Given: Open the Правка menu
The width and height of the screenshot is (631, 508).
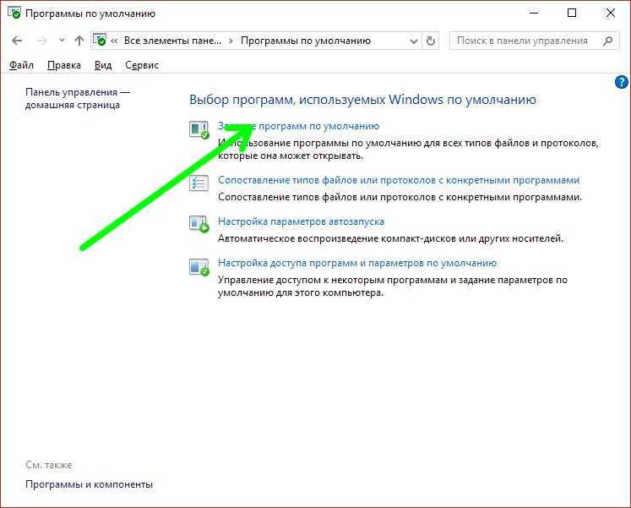Looking at the screenshot, I should [64, 65].
